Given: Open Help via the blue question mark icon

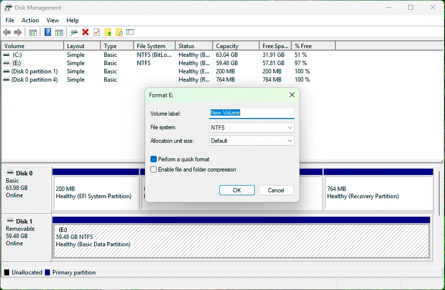Looking at the screenshot, I should pyautogui.click(x=48, y=33).
